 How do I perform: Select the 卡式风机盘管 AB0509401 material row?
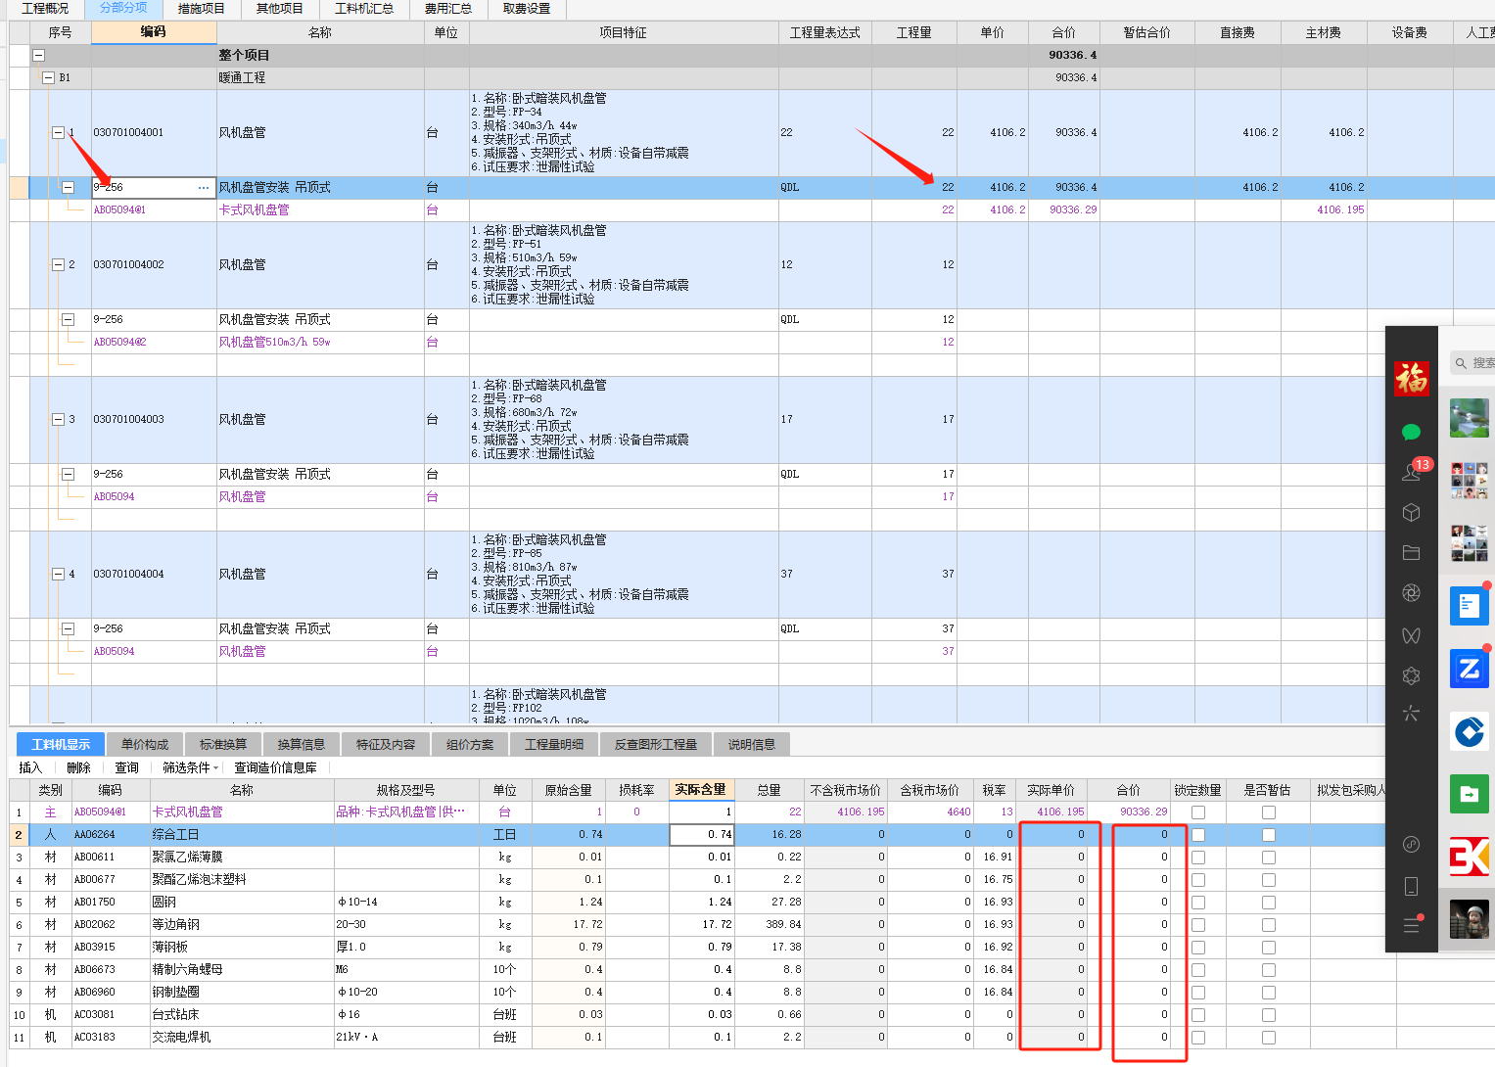pos(697,812)
